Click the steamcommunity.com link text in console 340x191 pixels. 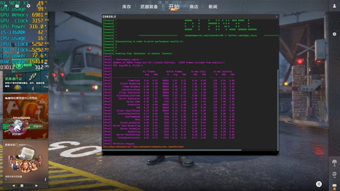click(204, 35)
